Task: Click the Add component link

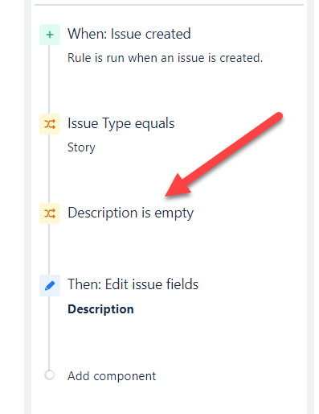Action: click(x=112, y=376)
